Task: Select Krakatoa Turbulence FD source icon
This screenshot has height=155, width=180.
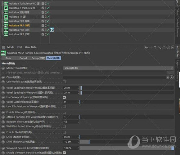Action: pyautogui.click(x=6, y=4)
